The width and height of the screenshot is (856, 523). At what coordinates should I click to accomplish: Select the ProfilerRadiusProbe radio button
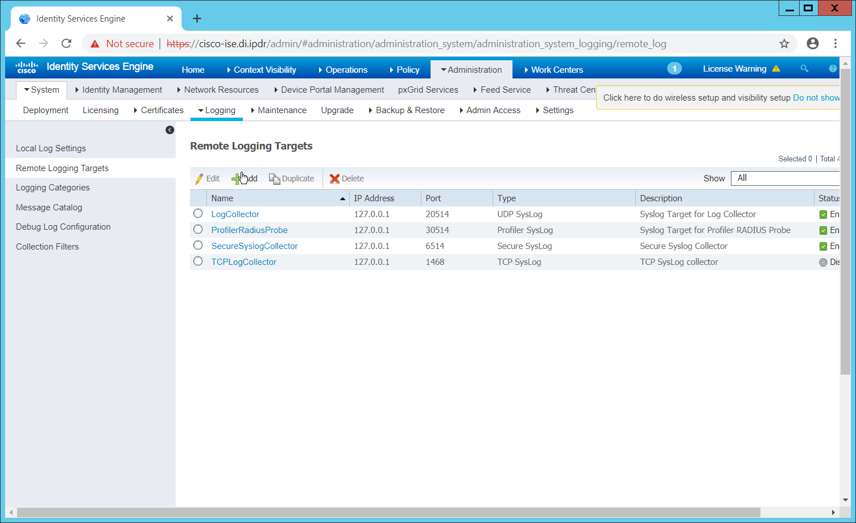coord(198,230)
